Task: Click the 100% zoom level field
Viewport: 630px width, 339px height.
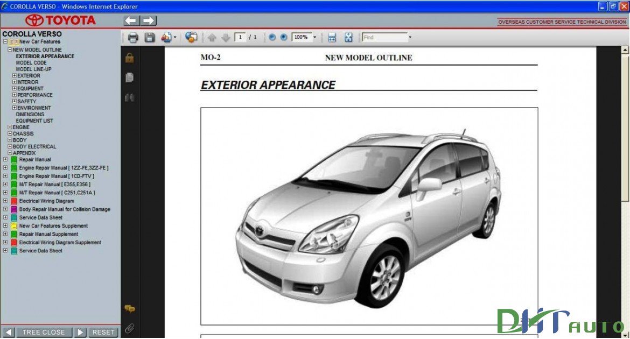Action: tap(302, 37)
